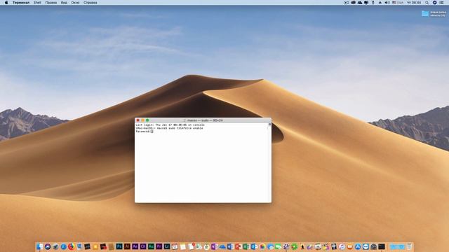Open the Окно menu
Screen dimensions: 449x252
(75, 3)
